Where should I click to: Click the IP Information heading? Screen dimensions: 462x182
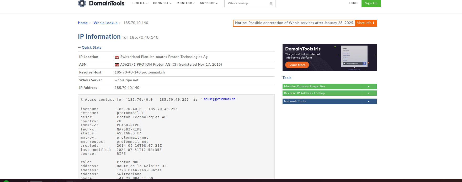tap(99, 37)
